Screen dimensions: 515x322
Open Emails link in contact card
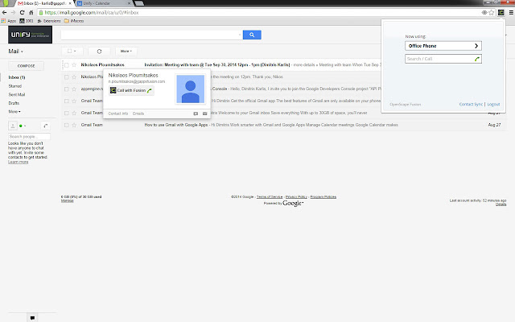coord(138,114)
